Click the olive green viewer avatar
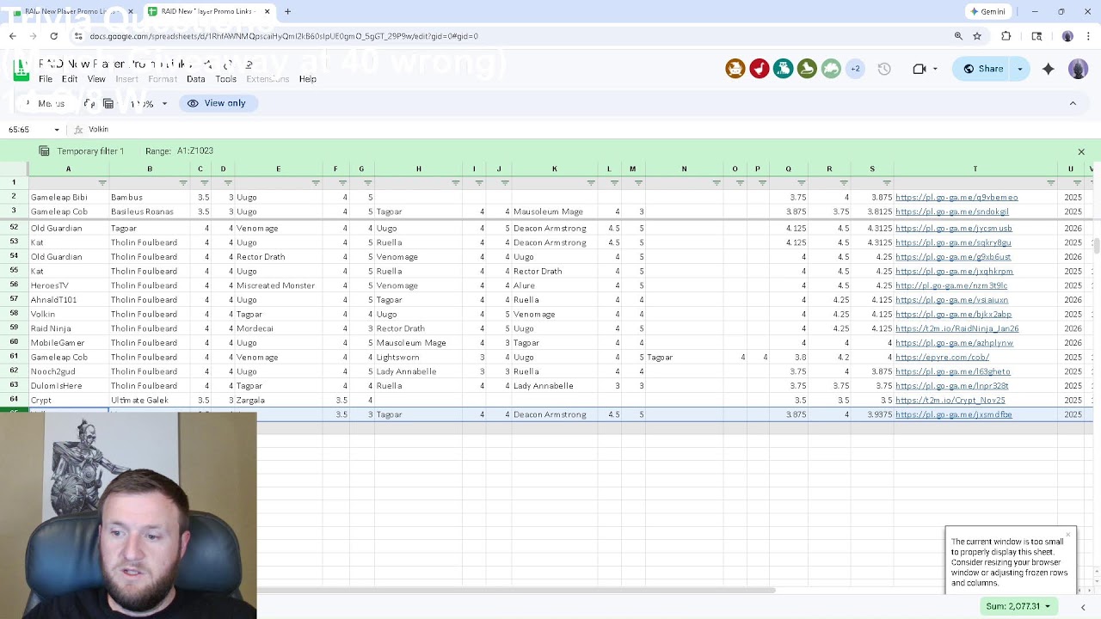 tap(807, 69)
